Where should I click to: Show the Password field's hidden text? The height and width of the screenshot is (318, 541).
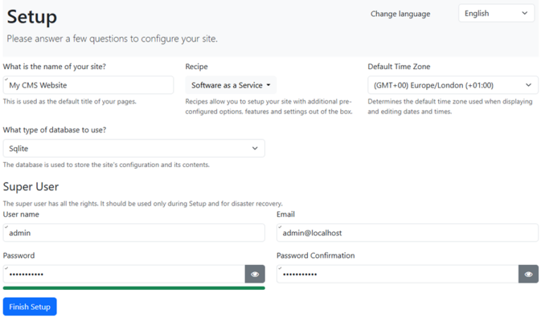(254, 274)
